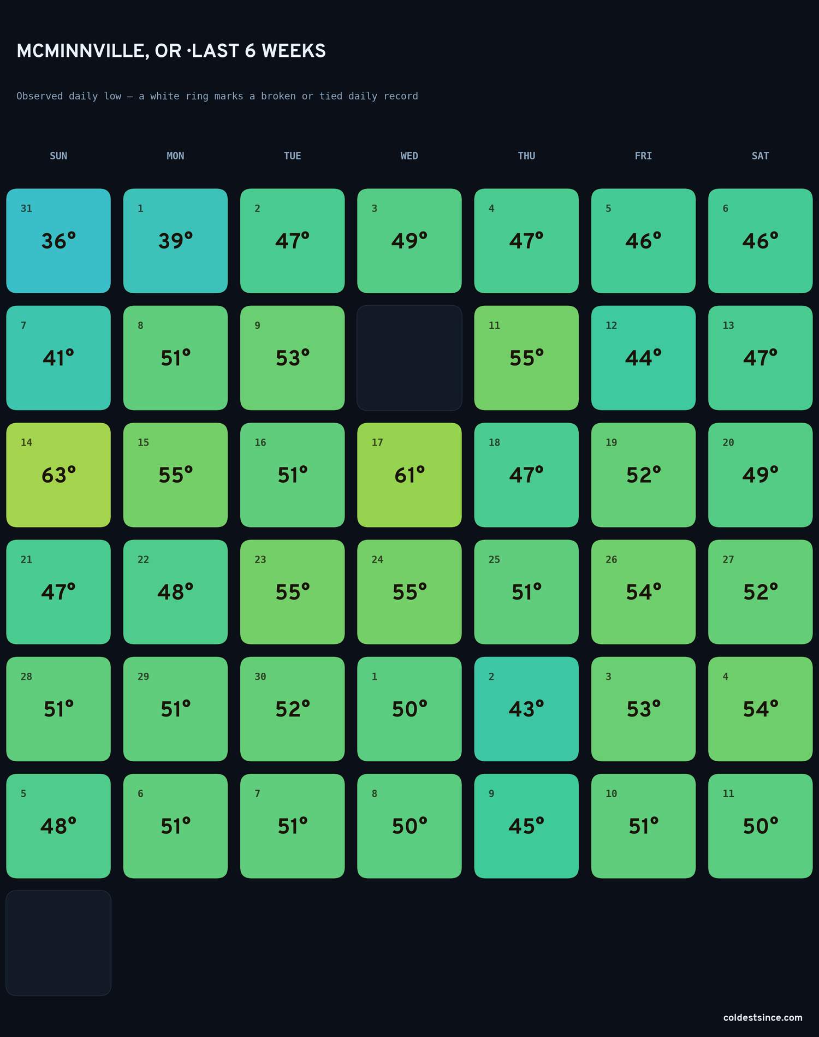Click the SAT column header
The width and height of the screenshot is (819, 1037).
tap(760, 156)
